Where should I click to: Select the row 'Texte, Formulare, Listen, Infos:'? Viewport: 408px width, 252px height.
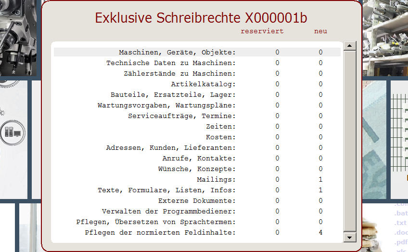[197, 190]
